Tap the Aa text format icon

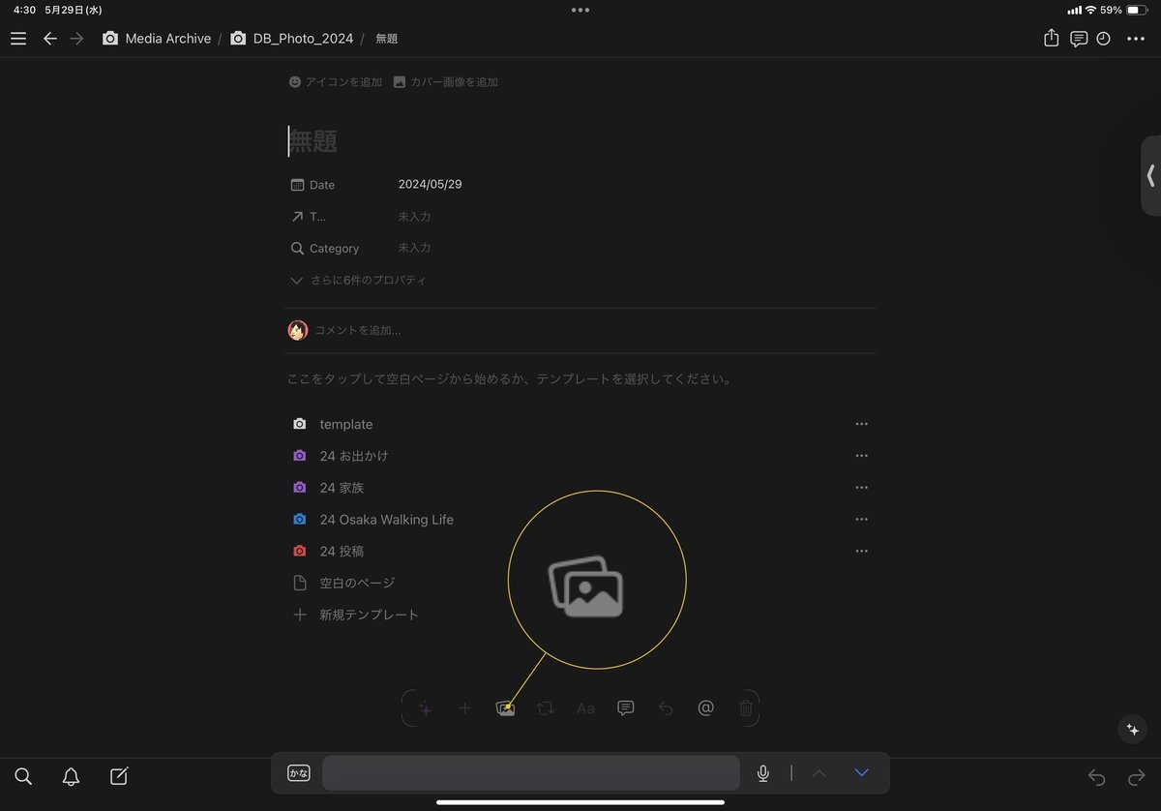(x=585, y=708)
